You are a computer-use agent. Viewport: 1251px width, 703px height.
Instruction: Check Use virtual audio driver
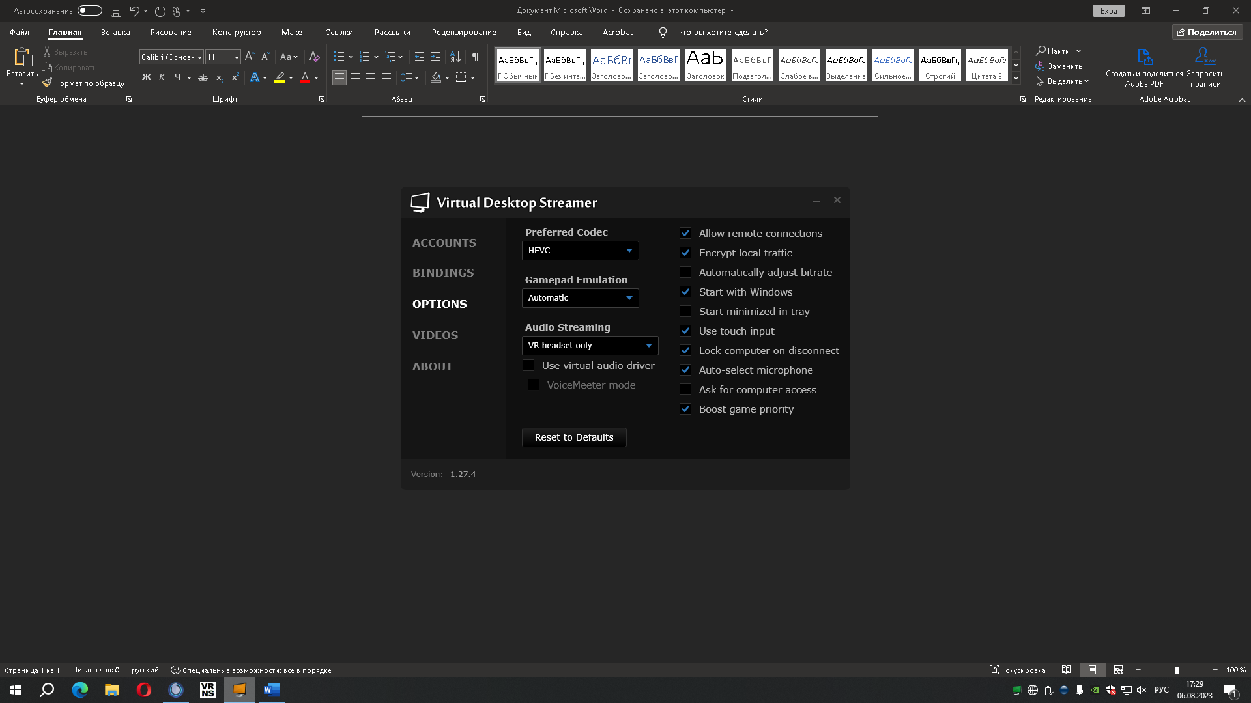pos(528,366)
